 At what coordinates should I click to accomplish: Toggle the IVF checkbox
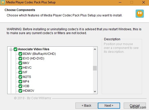pyautogui.click(x=20, y=72)
